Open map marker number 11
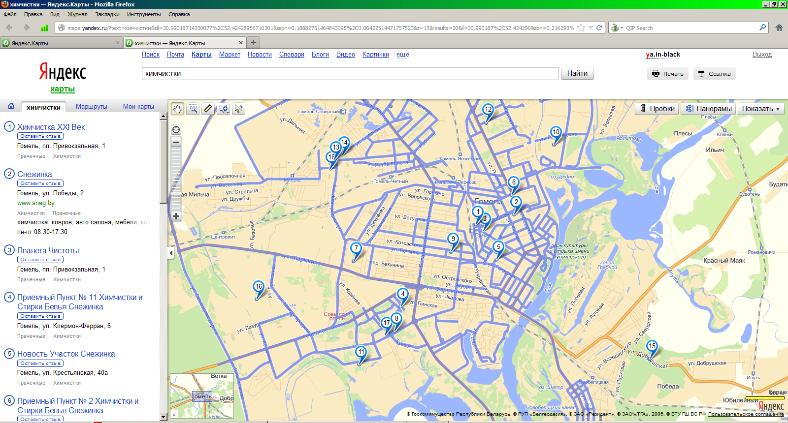This screenshot has height=423, width=788. (x=361, y=352)
